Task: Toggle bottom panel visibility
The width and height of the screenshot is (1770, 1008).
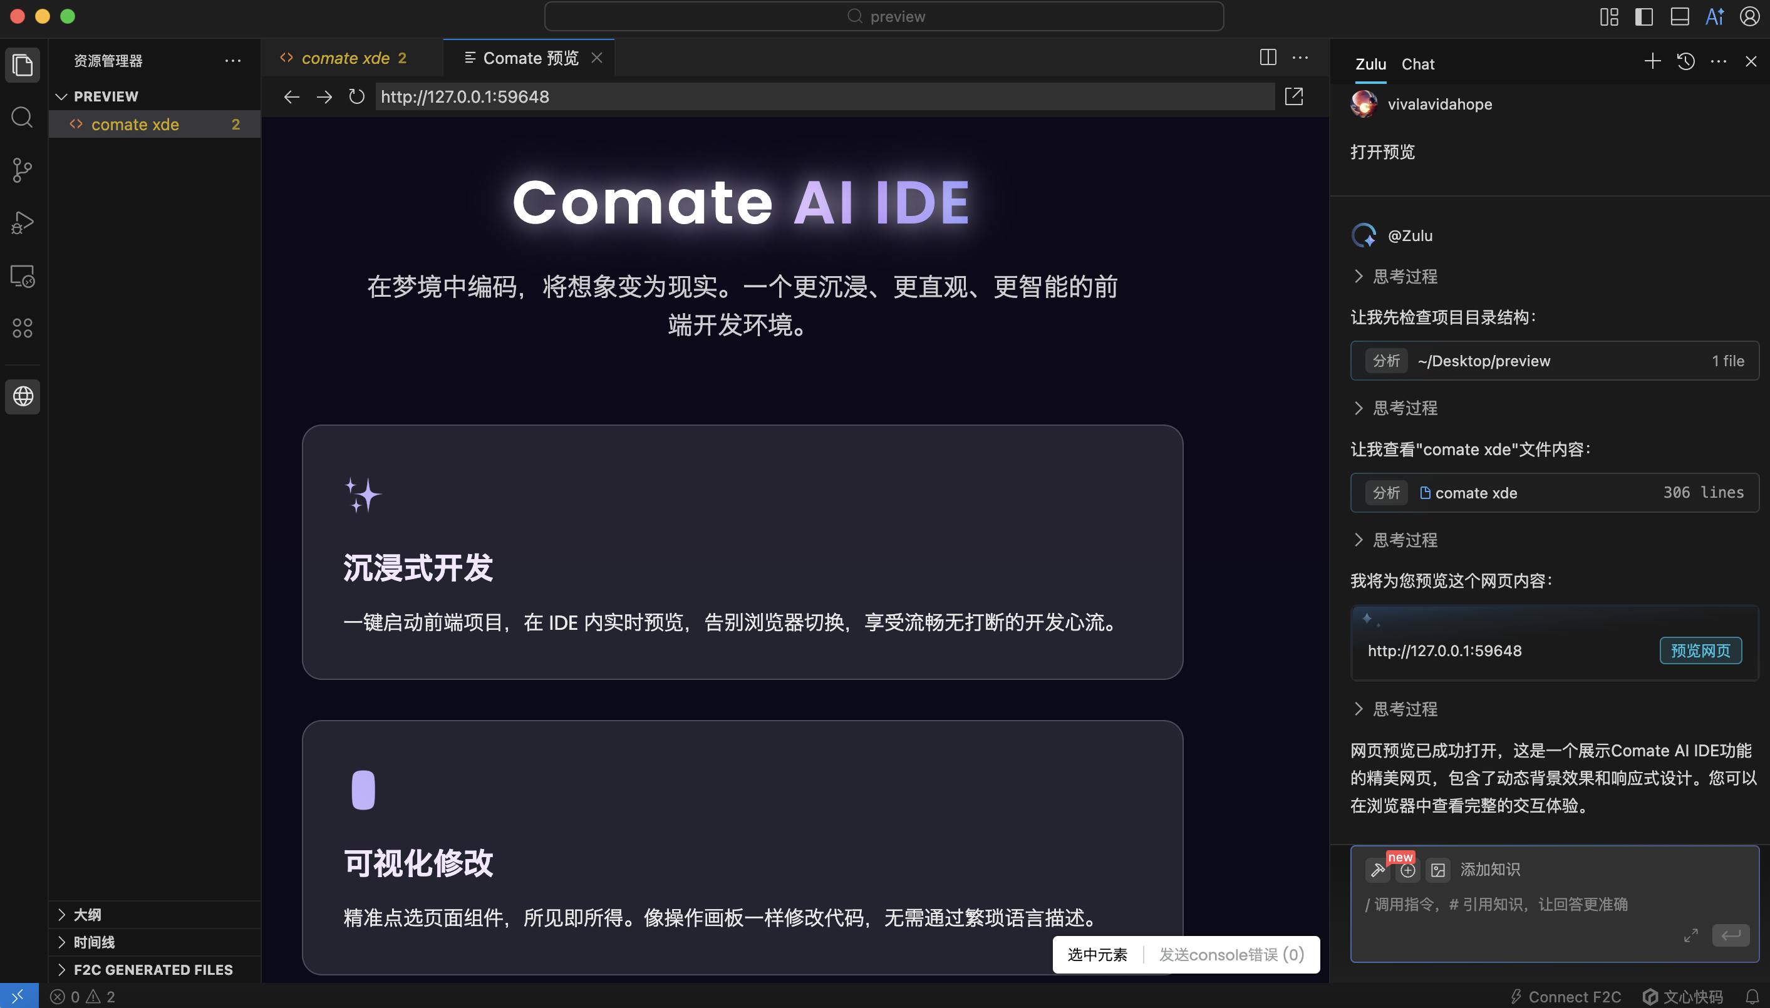Action: click(x=1679, y=17)
